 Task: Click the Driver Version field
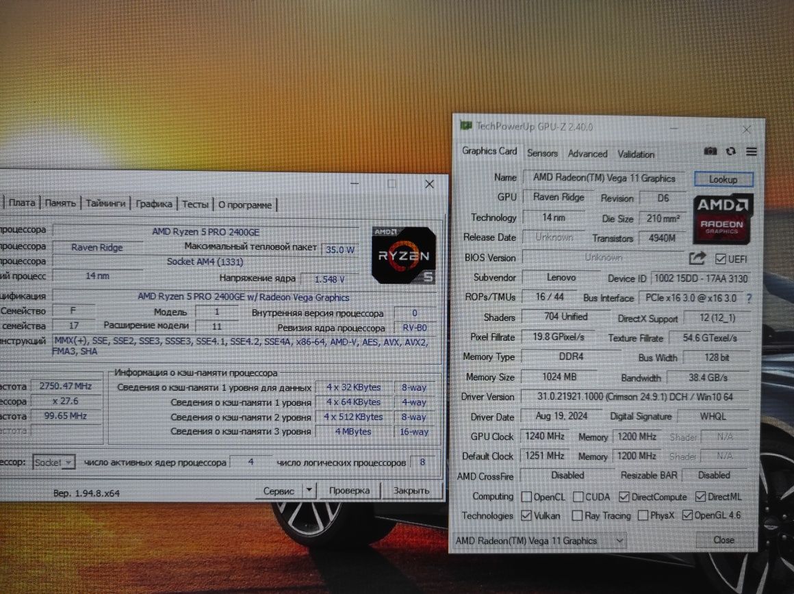pos(635,397)
